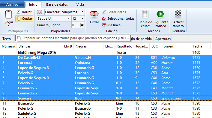Click the Huesca tournament cell
Screen dimensions: 212x118
tap(167, 63)
